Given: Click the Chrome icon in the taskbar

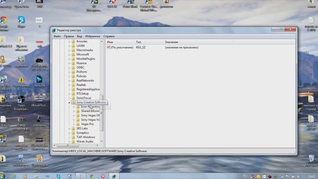Looking at the screenshot, I should click(92, 177).
